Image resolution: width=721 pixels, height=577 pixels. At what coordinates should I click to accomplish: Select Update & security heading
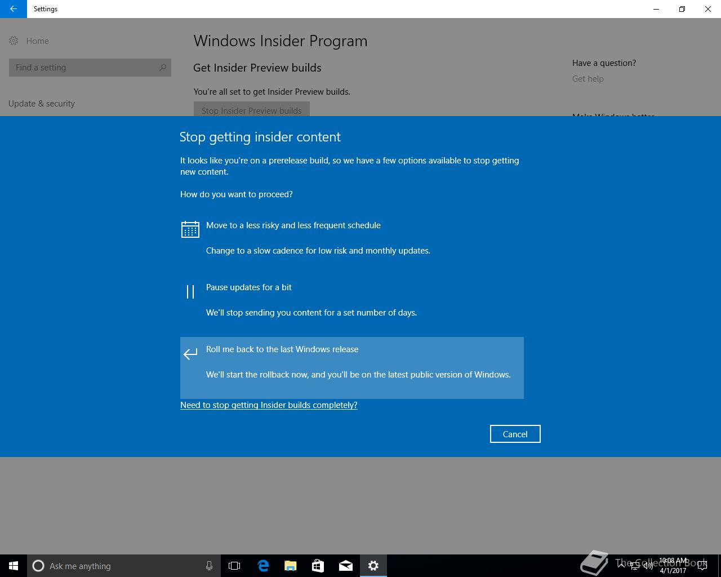tap(42, 104)
